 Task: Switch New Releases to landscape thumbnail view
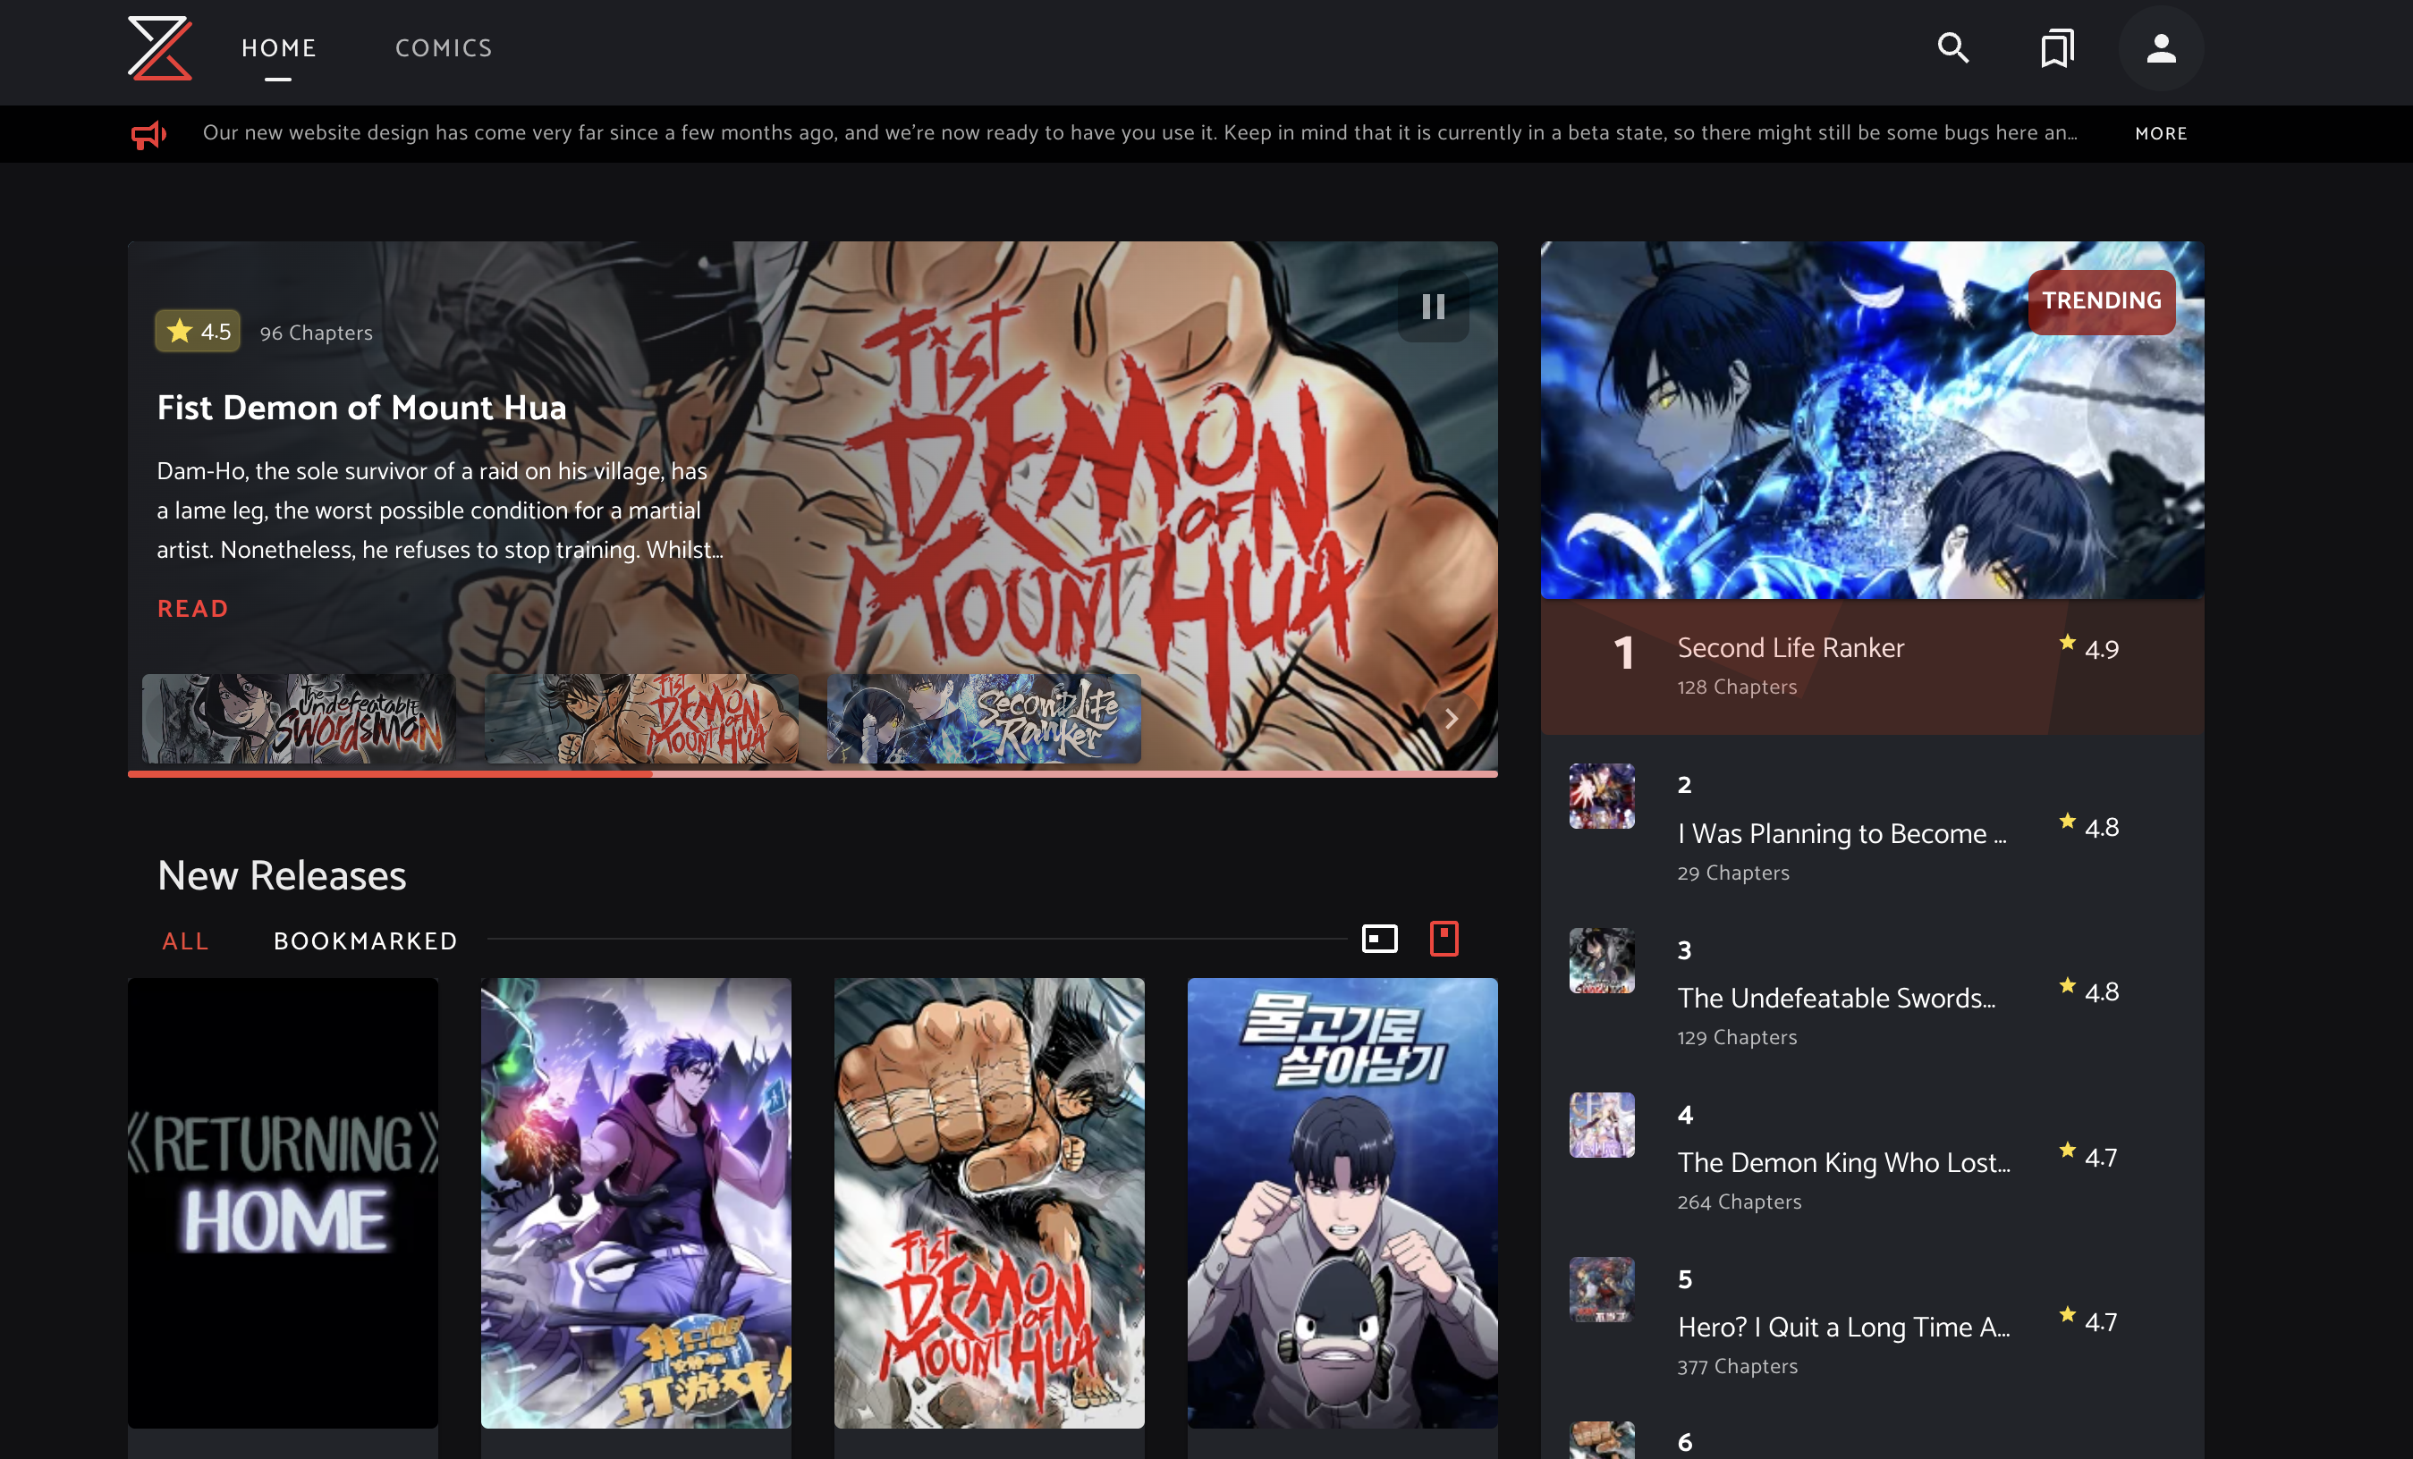coord(1380,938)
